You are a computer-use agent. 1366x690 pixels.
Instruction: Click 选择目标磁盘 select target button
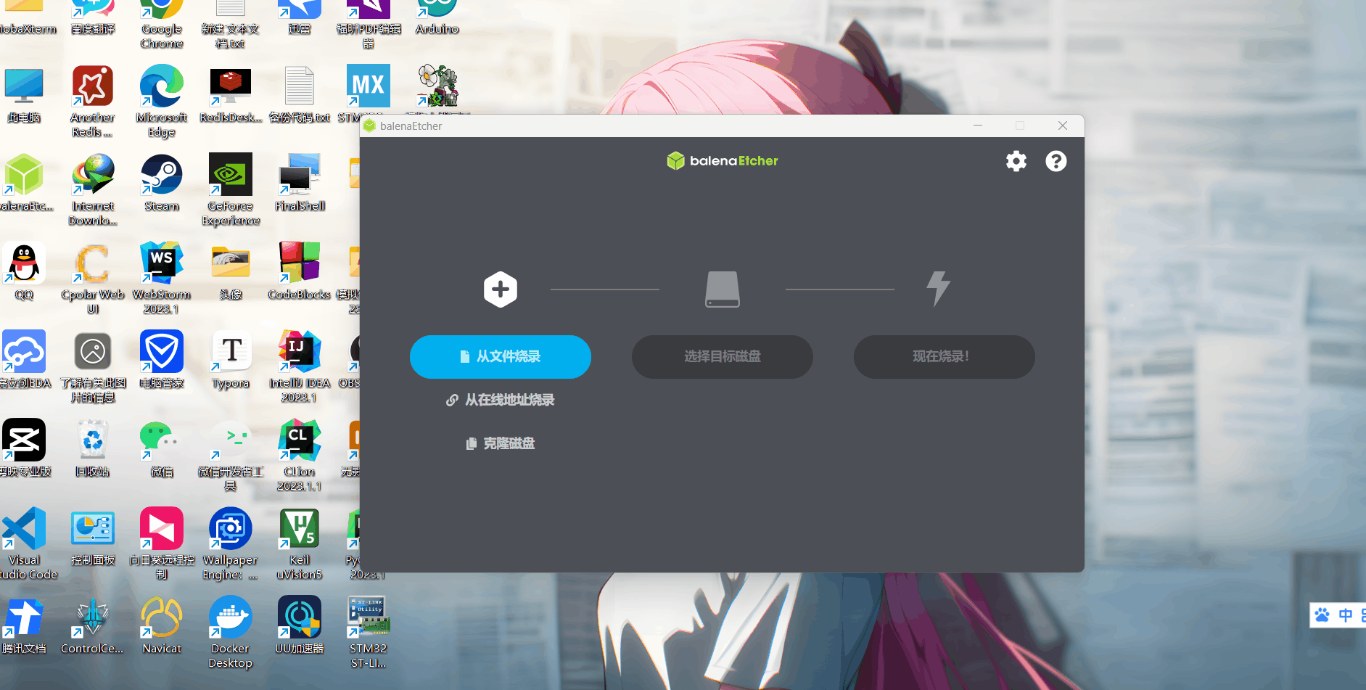pos(723,357)
